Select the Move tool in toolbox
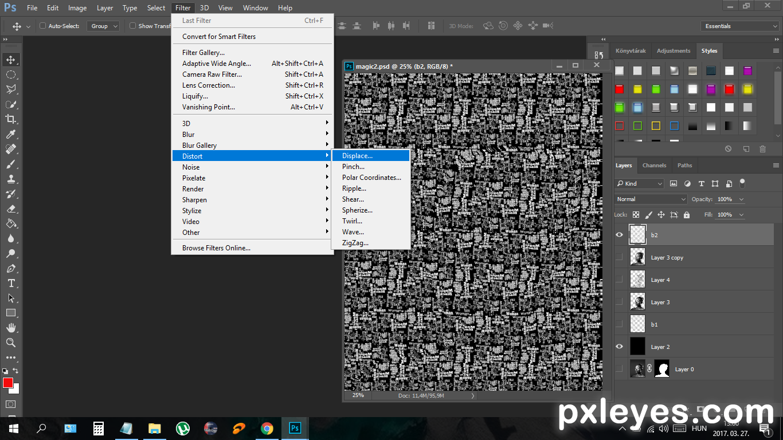This screenshot has height=440, width=783. point(11,60)
